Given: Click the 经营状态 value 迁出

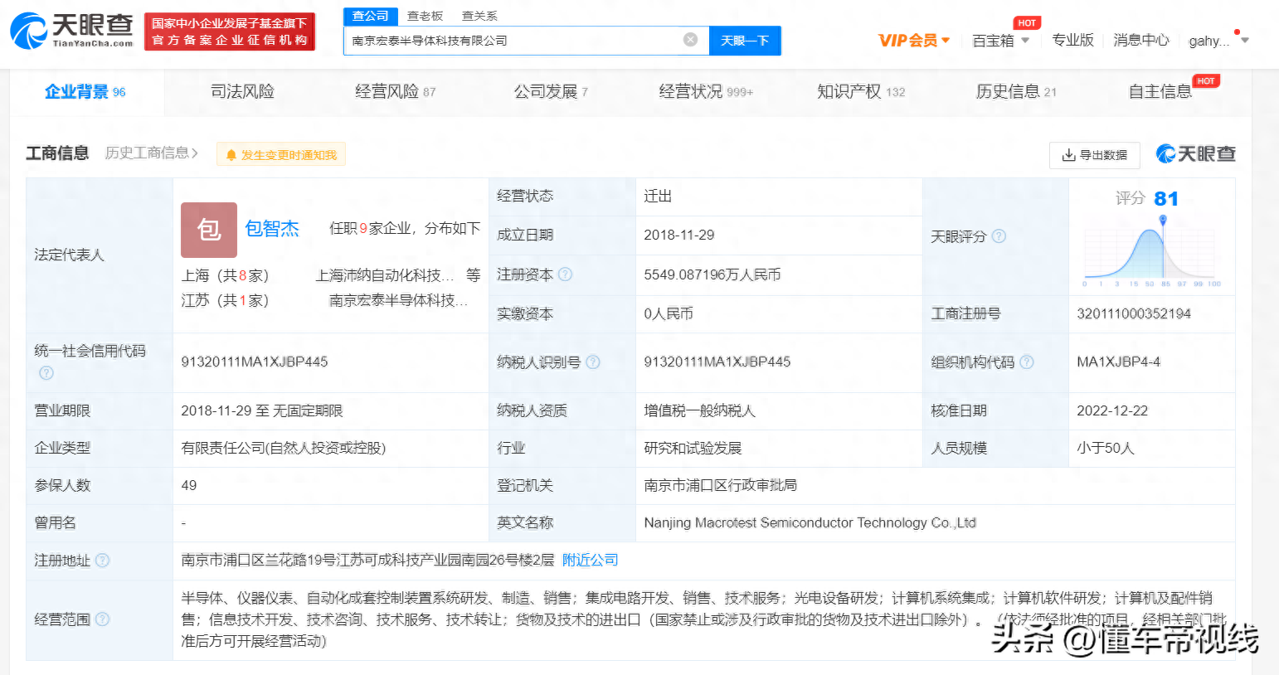Looking at the screenshot, I should point(658,197).
